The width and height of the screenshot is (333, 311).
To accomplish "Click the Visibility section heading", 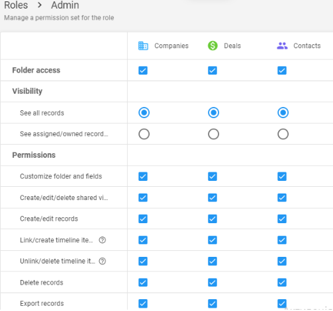I will 27,91.
